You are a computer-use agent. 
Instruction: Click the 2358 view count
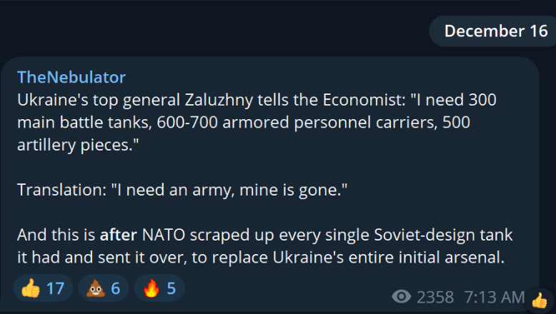[435, 297]
